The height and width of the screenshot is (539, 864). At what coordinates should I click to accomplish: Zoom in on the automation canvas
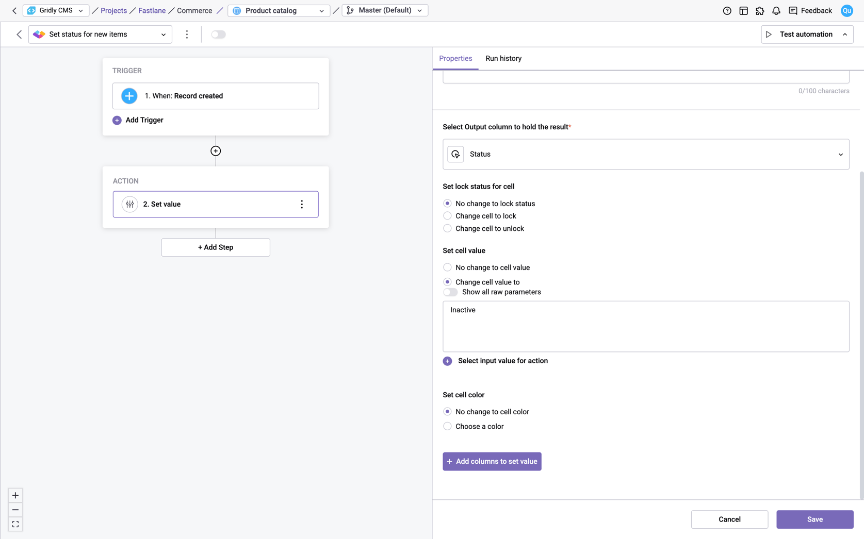coord(15,495)
